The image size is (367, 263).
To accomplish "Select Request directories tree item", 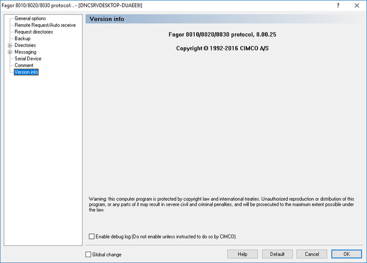I will pyautogui.click(x=34, y=32).
